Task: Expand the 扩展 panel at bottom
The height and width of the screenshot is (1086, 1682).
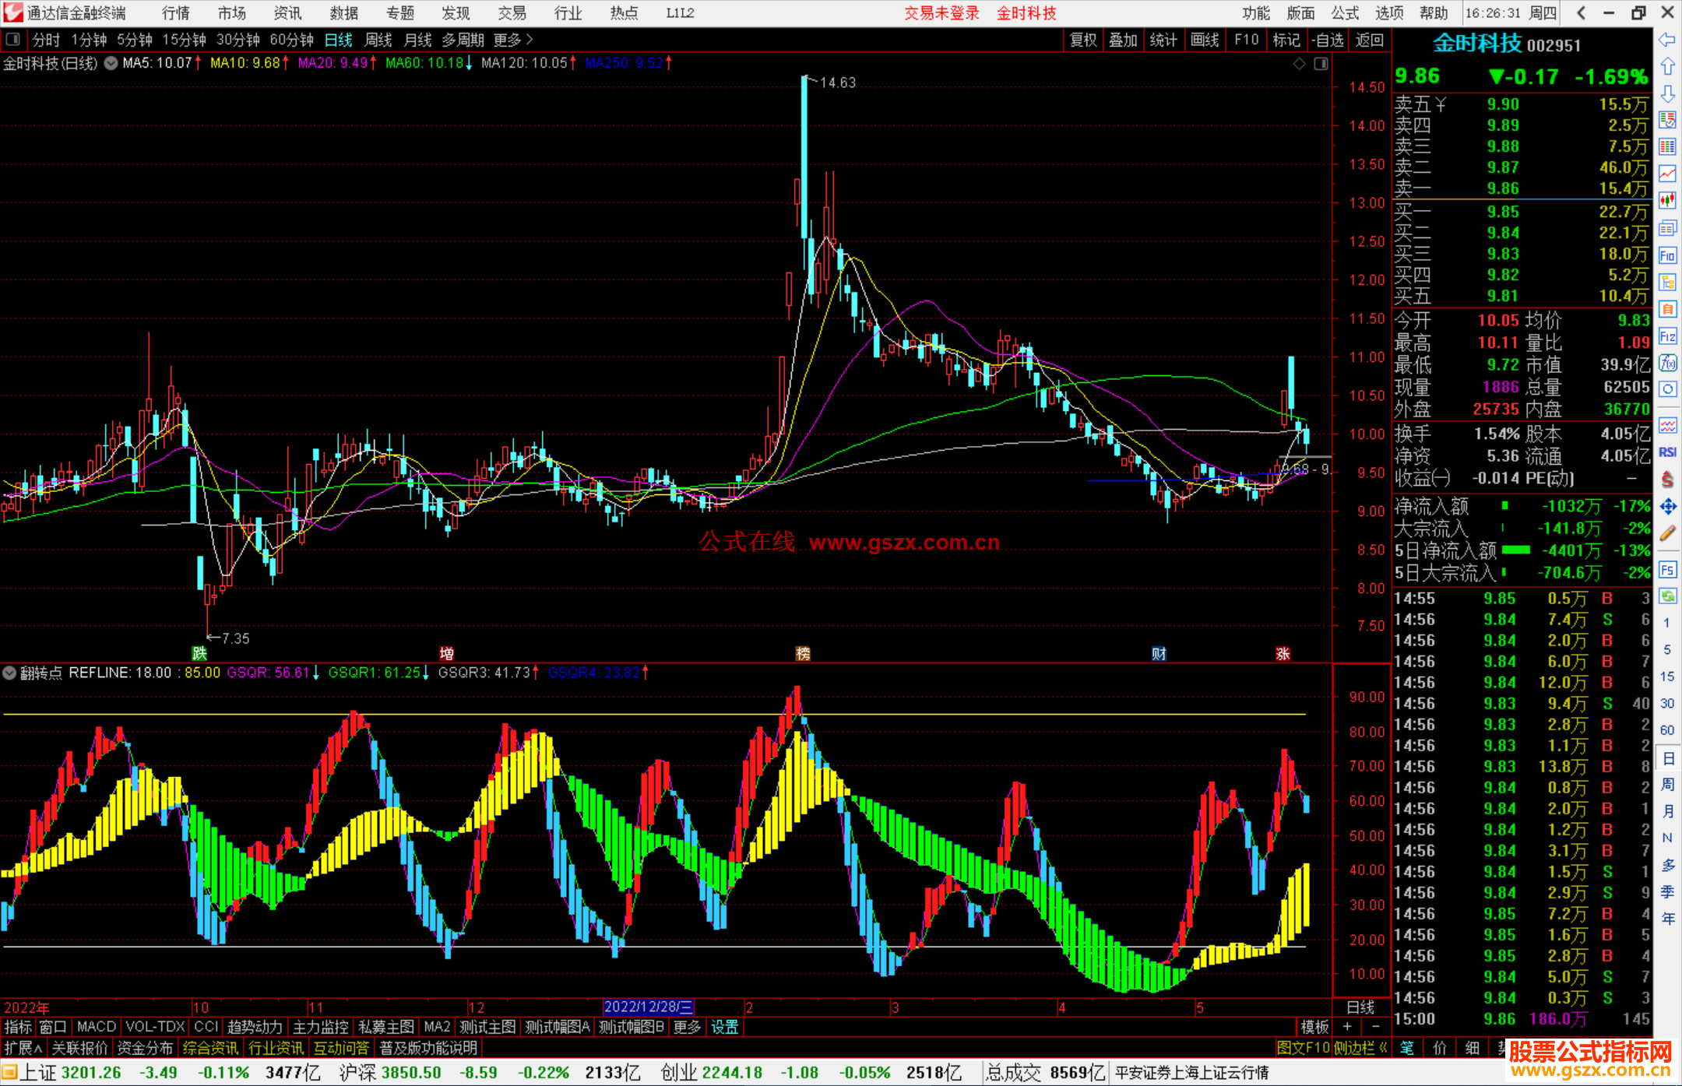Action: point(23,1048)
